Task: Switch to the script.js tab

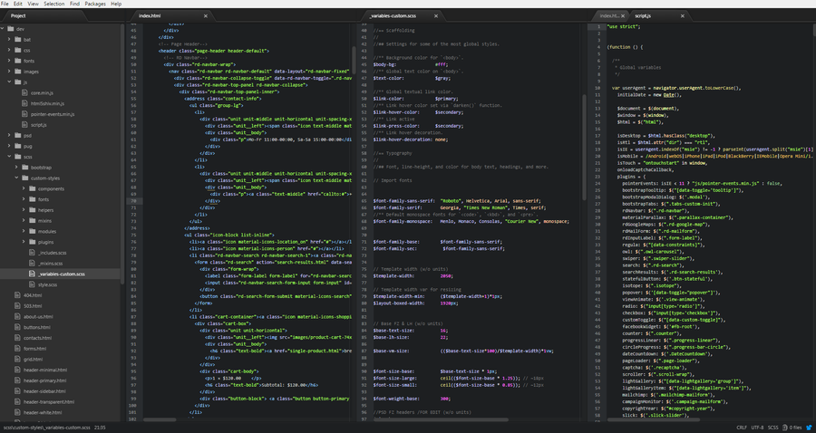Action: coord(643,16)
